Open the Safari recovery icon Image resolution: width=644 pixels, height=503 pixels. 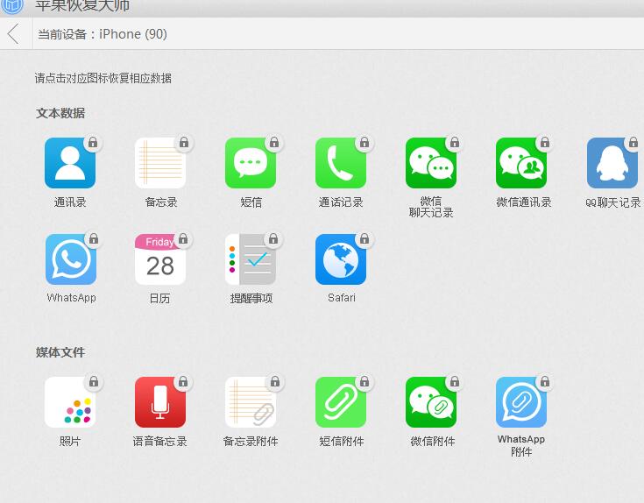(x=341, y=259)
